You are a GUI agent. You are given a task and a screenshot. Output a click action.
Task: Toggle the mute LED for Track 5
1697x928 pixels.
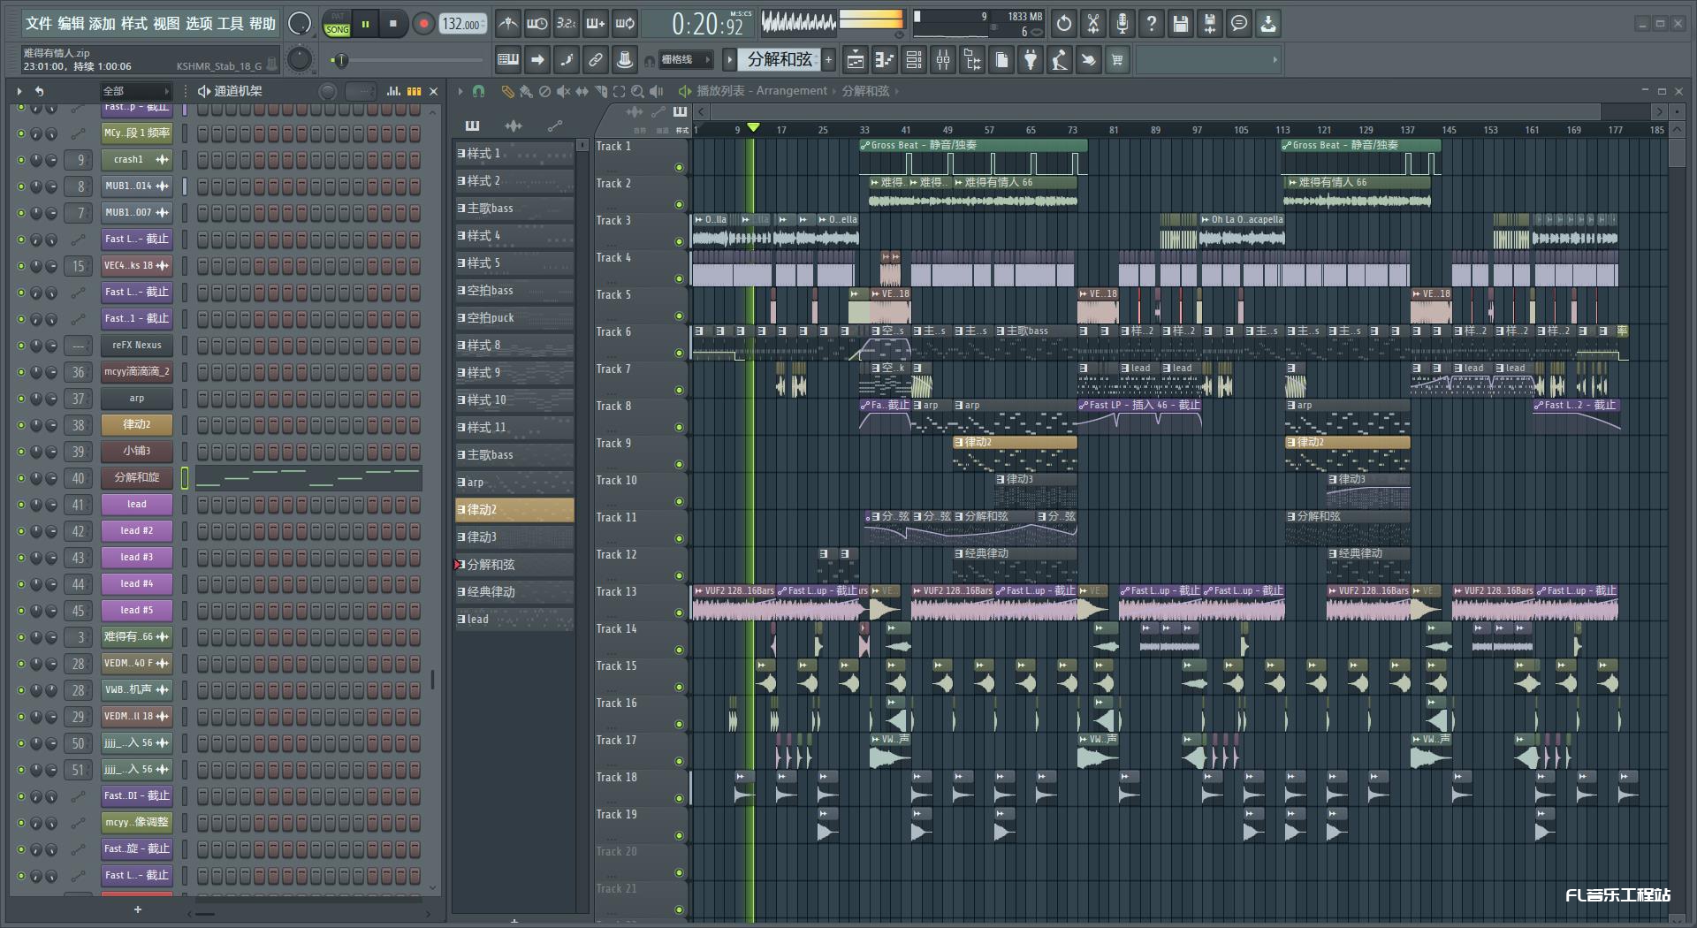[x=679, y=316]
